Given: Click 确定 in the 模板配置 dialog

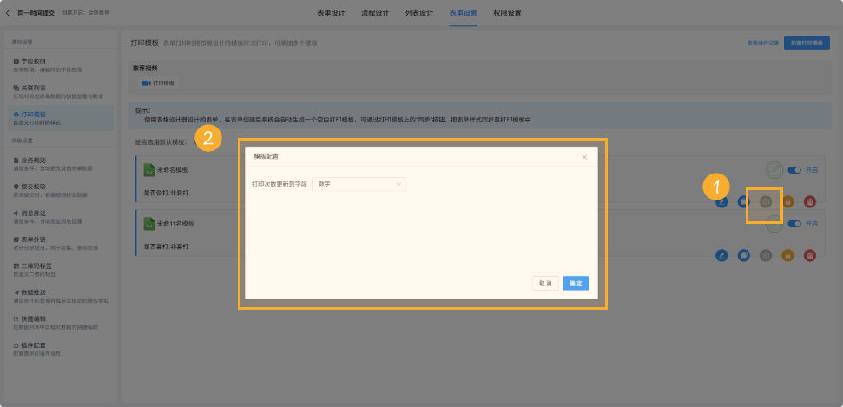Looking at the screenshot, I should [x=576, y=283].
